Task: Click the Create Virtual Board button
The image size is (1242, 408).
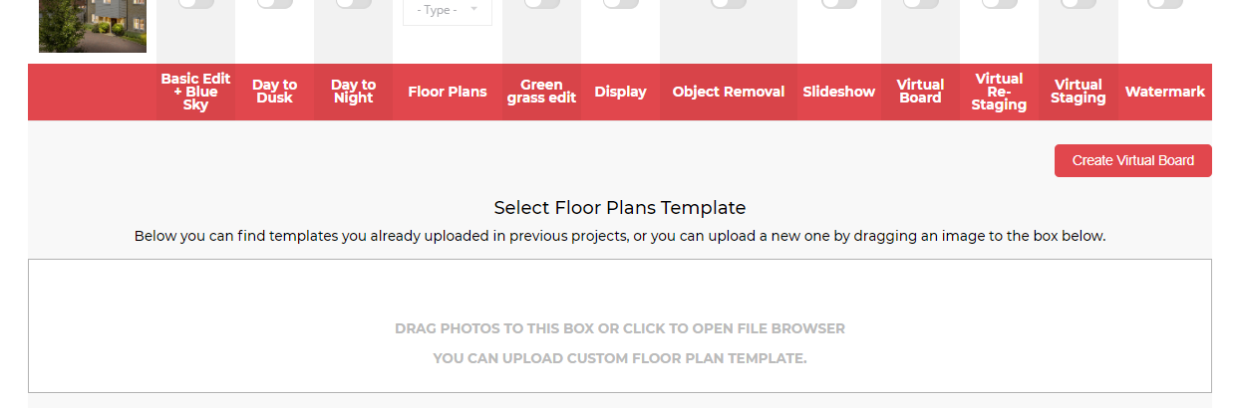Action: (x=1133, y=160)
